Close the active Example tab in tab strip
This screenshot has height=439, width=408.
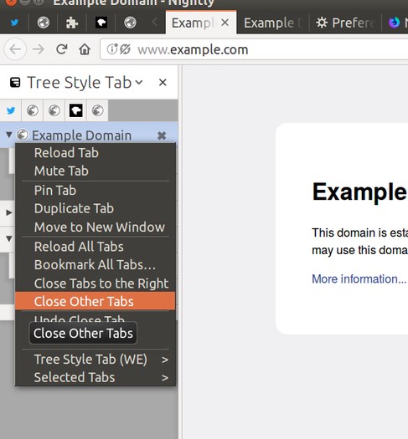point(225,23)
